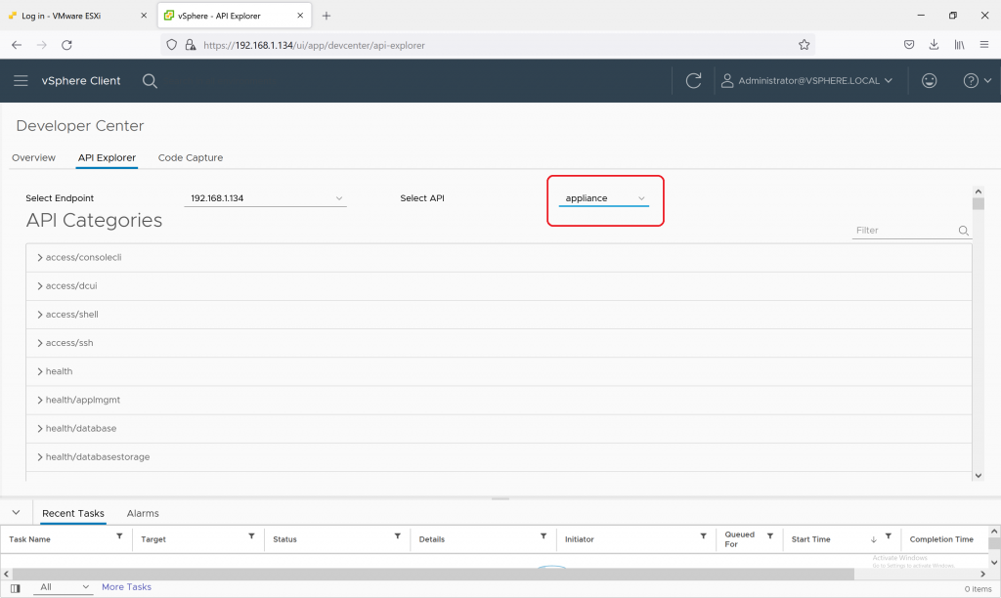
Task: Filter the Task Name column
Action: tap(119, 536)
